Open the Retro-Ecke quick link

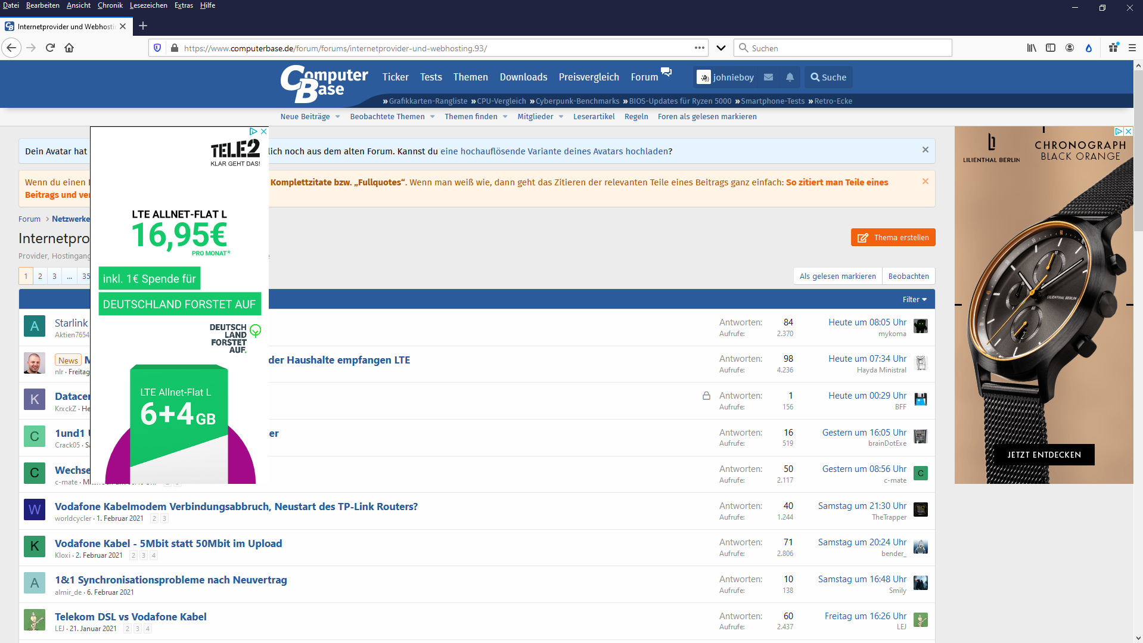pos(833,101)
